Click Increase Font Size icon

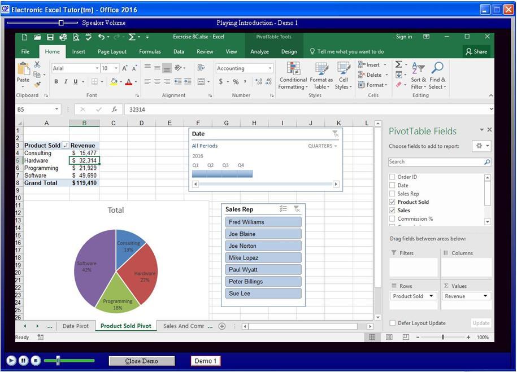pyautogui.click(x=125, y=68)
